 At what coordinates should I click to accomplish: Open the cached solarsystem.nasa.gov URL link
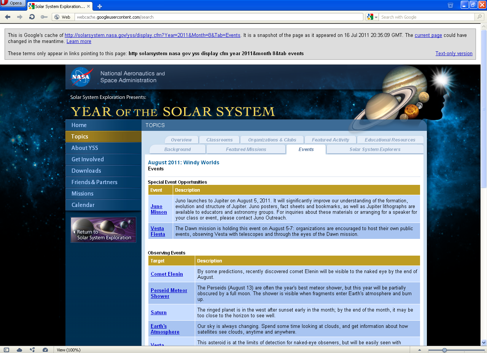point(153,35)
